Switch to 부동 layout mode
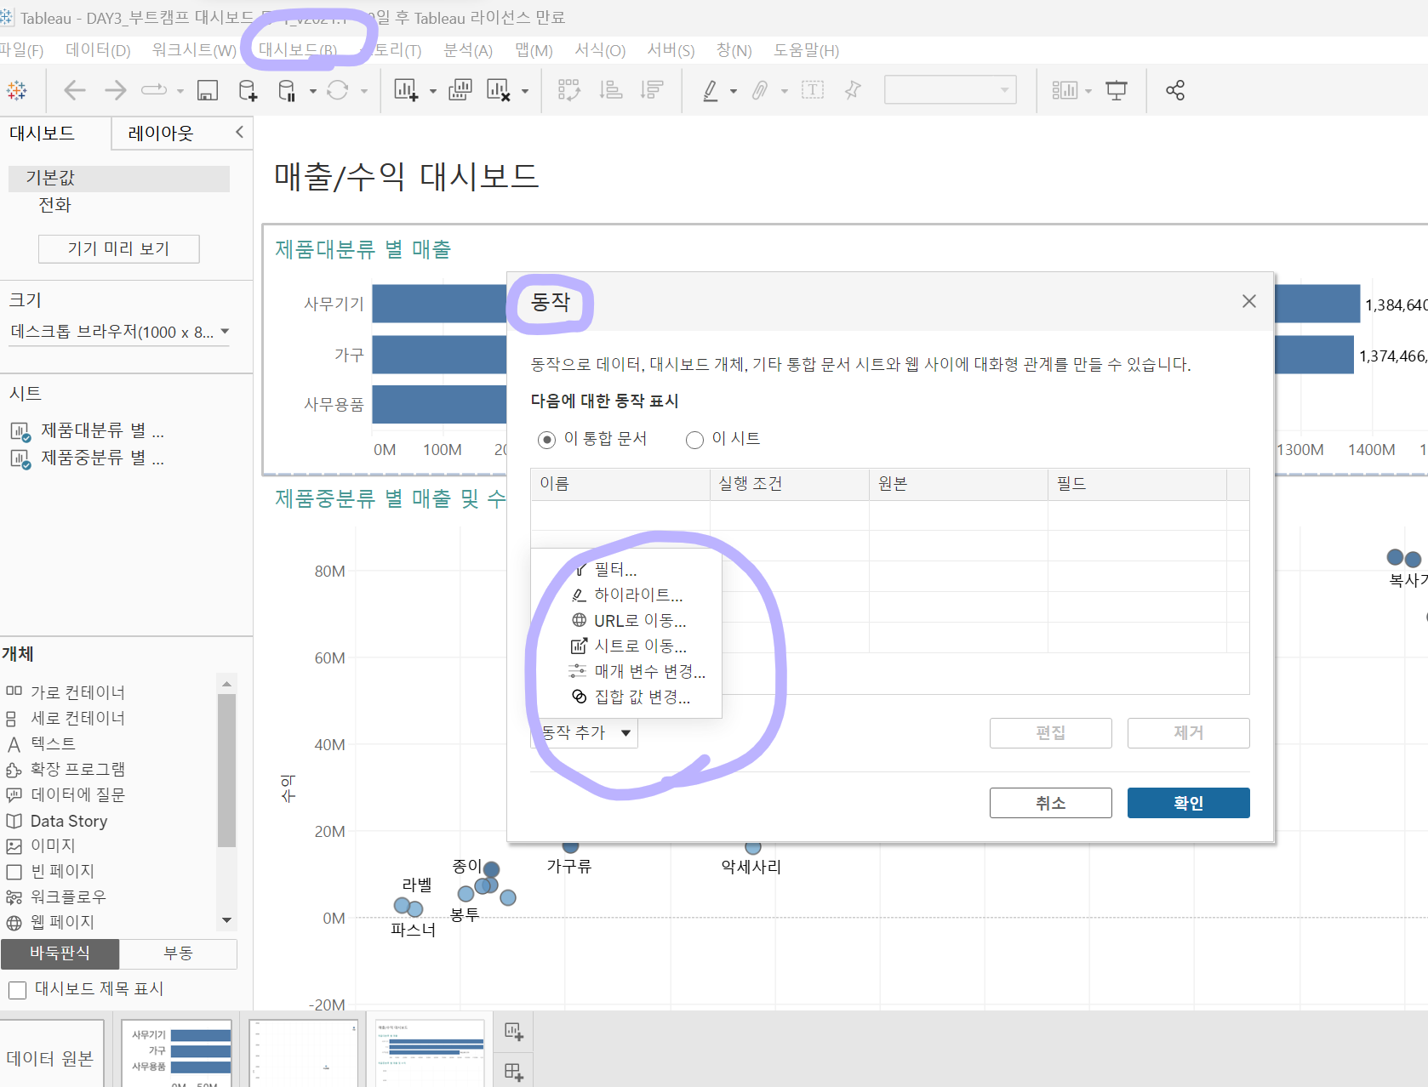This screenshot has height=1087, width=1428. (178, 953)
